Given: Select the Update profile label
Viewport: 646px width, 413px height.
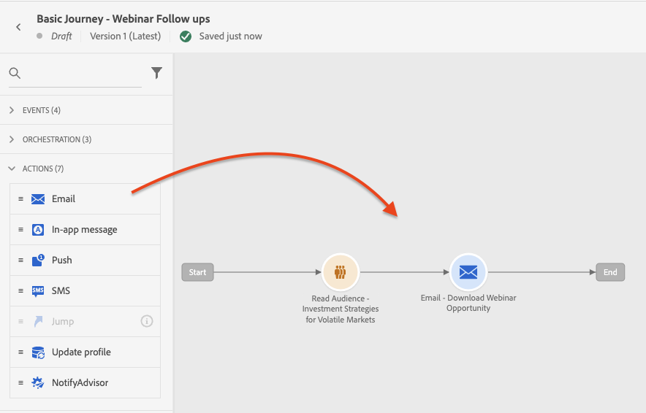Looking at the screenshot, I should point(81,352).
